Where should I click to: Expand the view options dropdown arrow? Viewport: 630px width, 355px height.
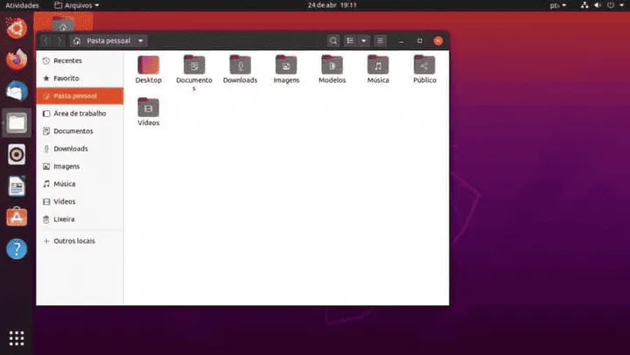pyautogui.click(x=364, y=41)
